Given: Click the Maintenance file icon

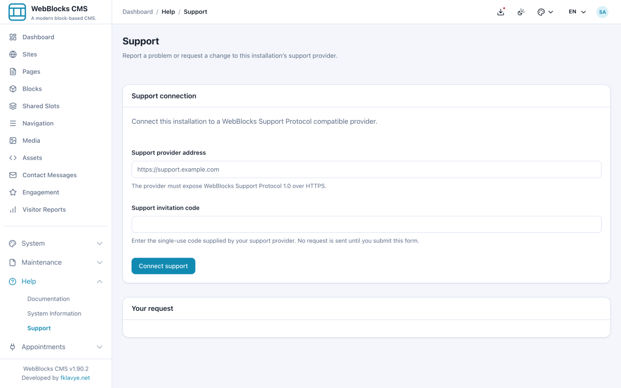Looking at the screenshot, I should [x=13, y=262].
